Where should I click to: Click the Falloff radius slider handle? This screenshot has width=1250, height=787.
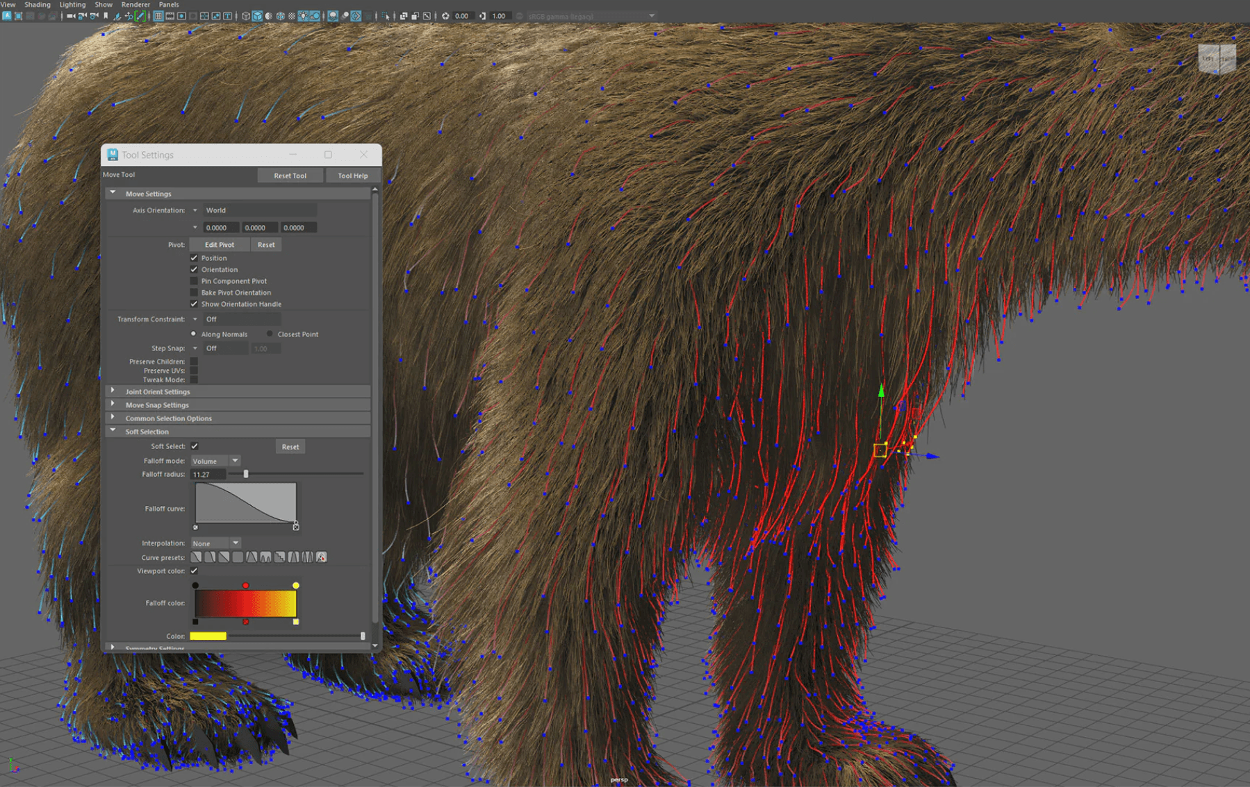[245, 474]
